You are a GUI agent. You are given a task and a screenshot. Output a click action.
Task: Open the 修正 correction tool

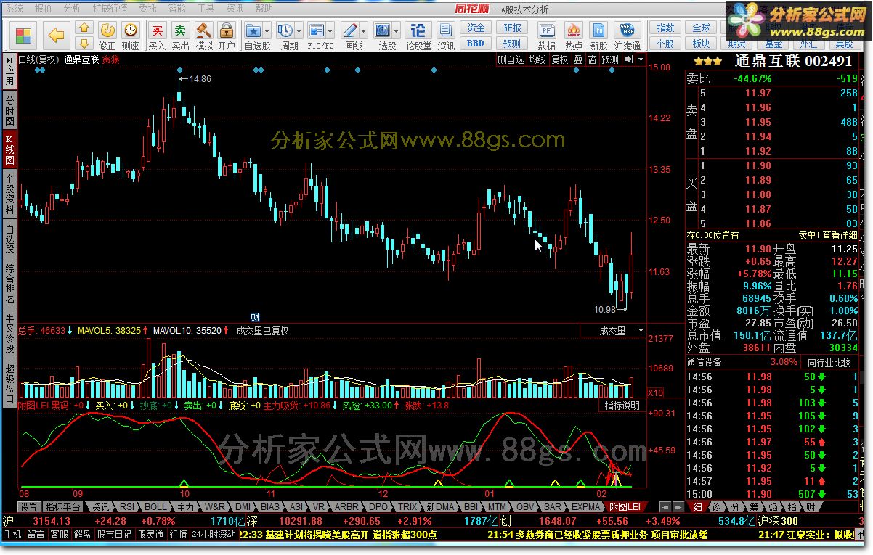(107, 35)
